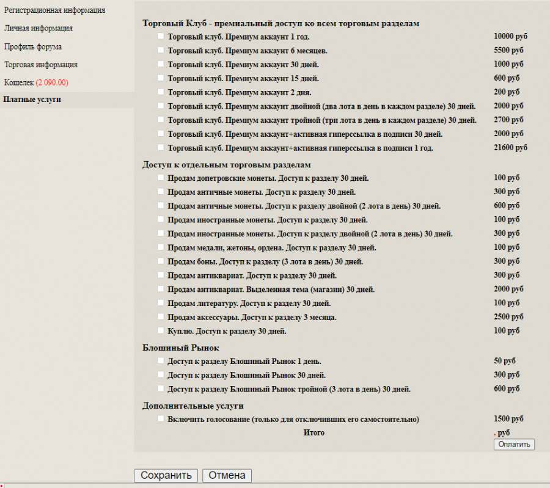
Task: Click the Блошиный Рынок heading
Action: pyautogui.click(x=181, y=348)
